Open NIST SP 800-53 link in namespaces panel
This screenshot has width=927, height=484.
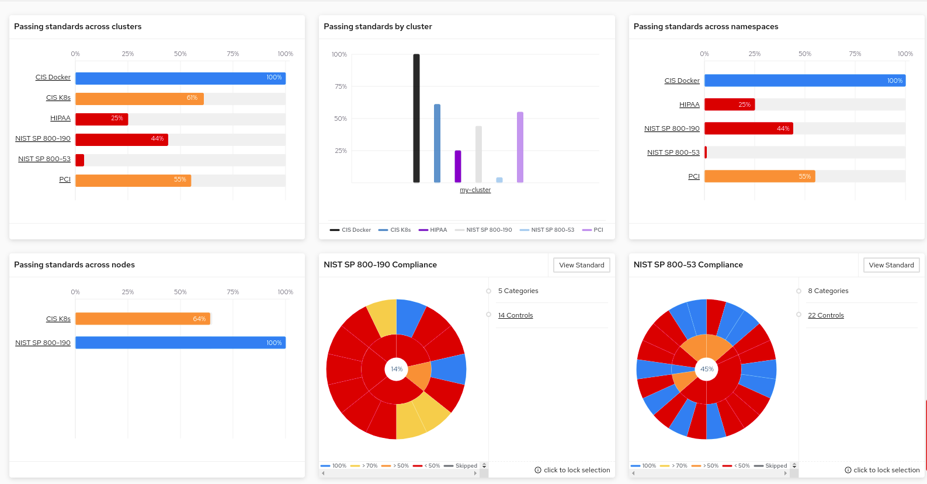673,152
